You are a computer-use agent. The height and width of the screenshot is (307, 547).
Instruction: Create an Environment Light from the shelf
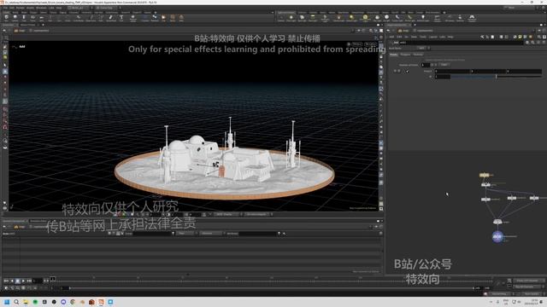pyautogui.click(x=365, y=18)
